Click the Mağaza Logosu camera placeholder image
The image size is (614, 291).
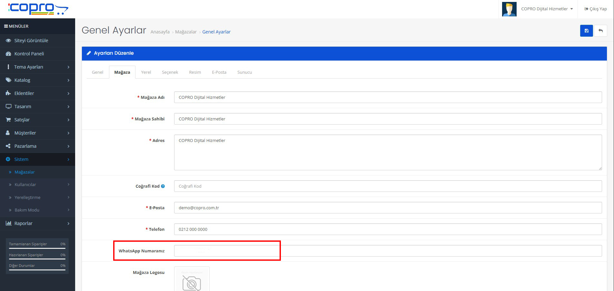click(192, 279)
